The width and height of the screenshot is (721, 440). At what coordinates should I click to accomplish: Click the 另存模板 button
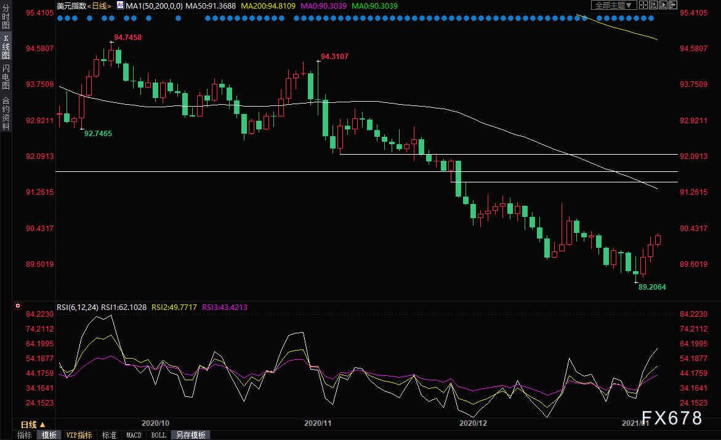191,435
